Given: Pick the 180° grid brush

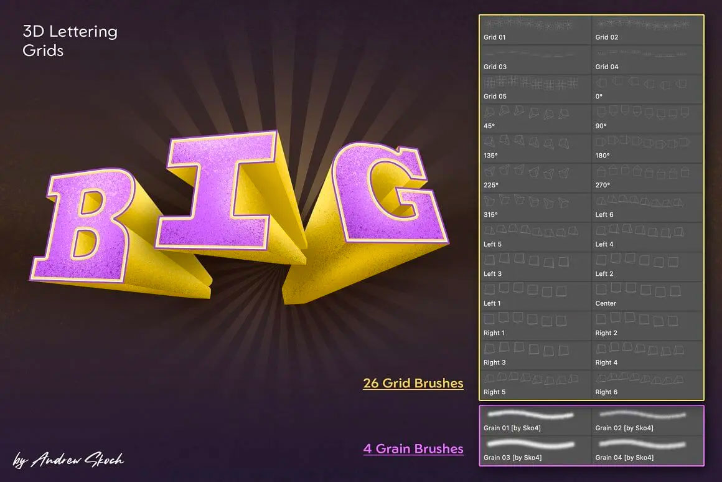Looking at the screenshot, I should click(x=647, y=148).
